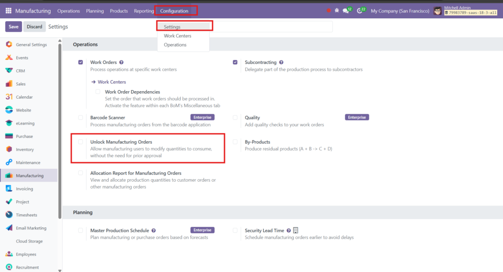Screen dimensions: 503x272
Task: Click the red recording indicator icon
Action: click(329, 11)
